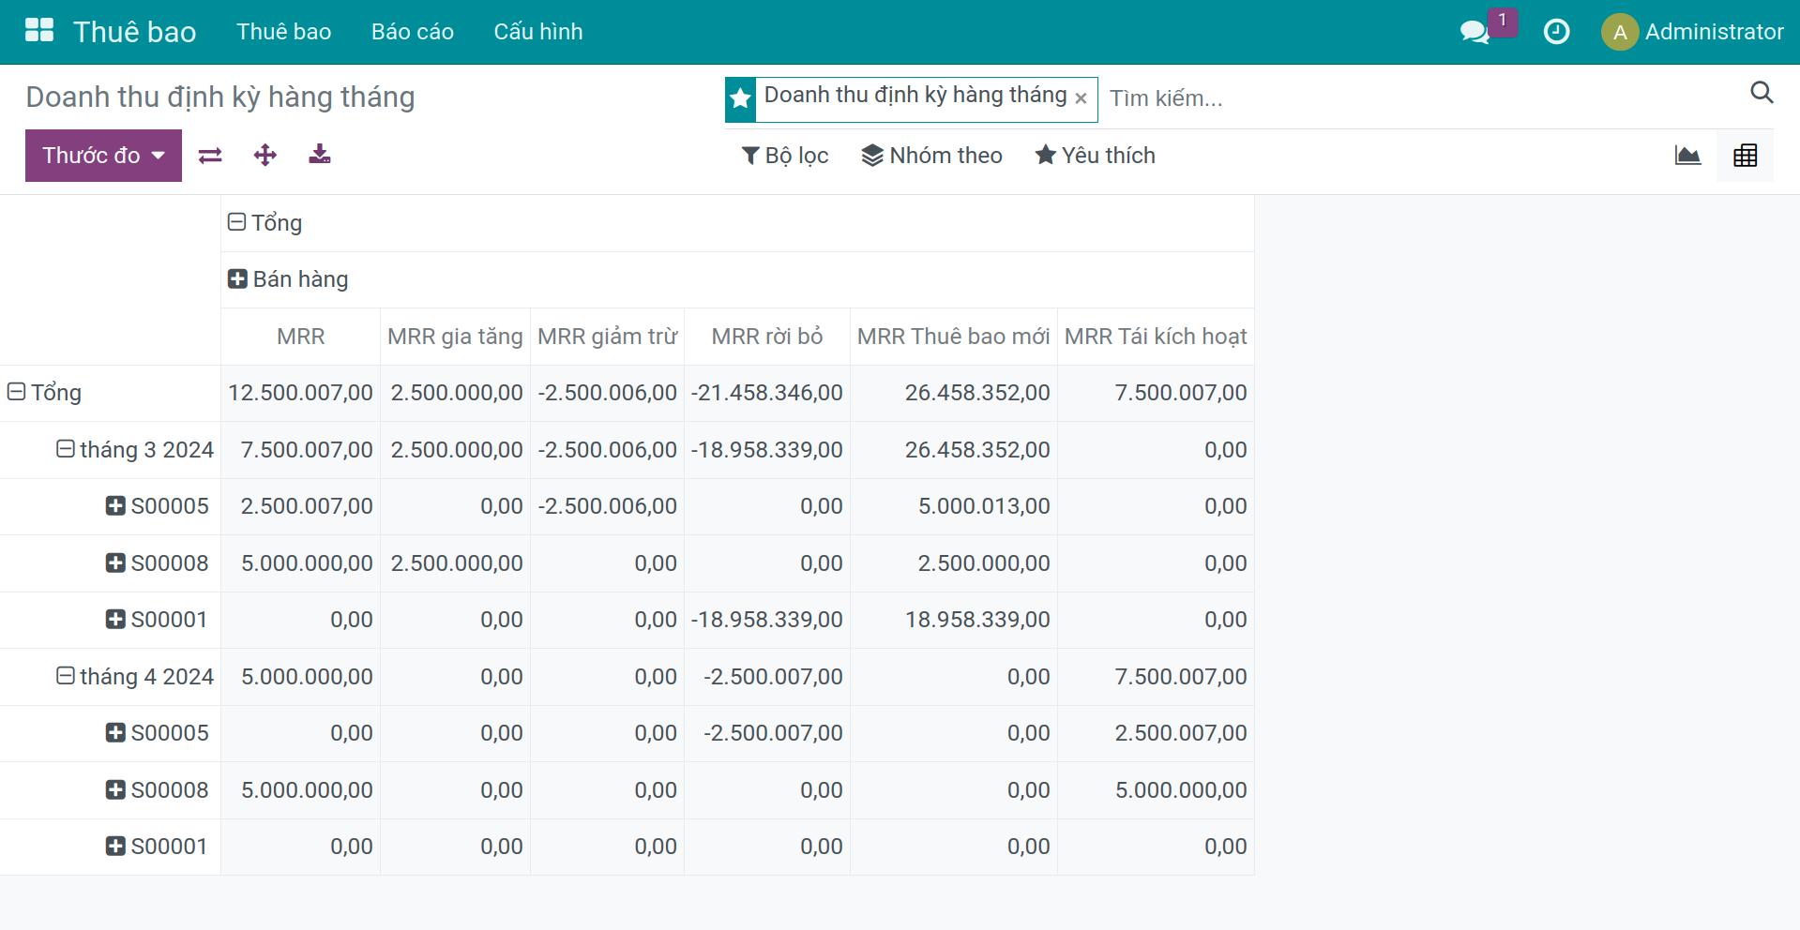
Task: Switch to pivot table view
Action: (1745, 156)
